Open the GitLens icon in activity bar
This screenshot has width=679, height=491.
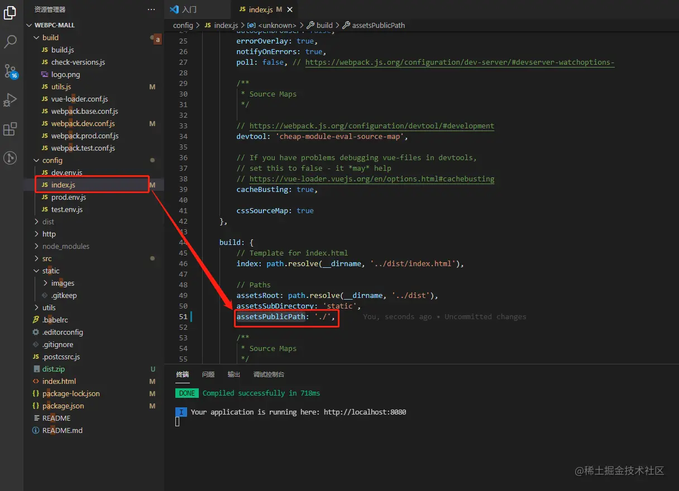(10, 158)
